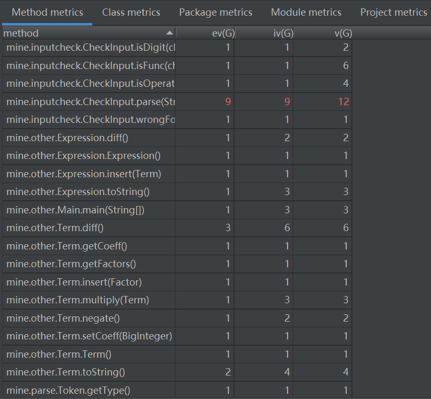
Task: Click ev(G) value 3 in Term.diff() row
Action: 228,228
